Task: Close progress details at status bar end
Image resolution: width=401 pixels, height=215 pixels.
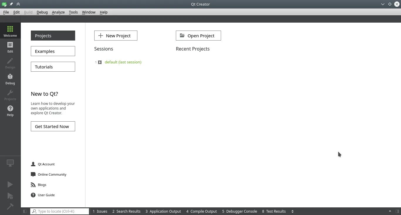Action: pos(397,211)
